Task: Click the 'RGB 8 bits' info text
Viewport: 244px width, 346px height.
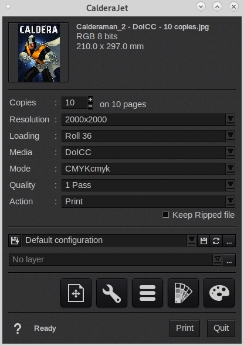Action: [97, 36]
